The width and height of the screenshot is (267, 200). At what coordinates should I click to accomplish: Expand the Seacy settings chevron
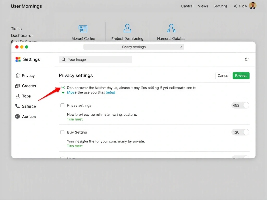click(x=181, y=47)
